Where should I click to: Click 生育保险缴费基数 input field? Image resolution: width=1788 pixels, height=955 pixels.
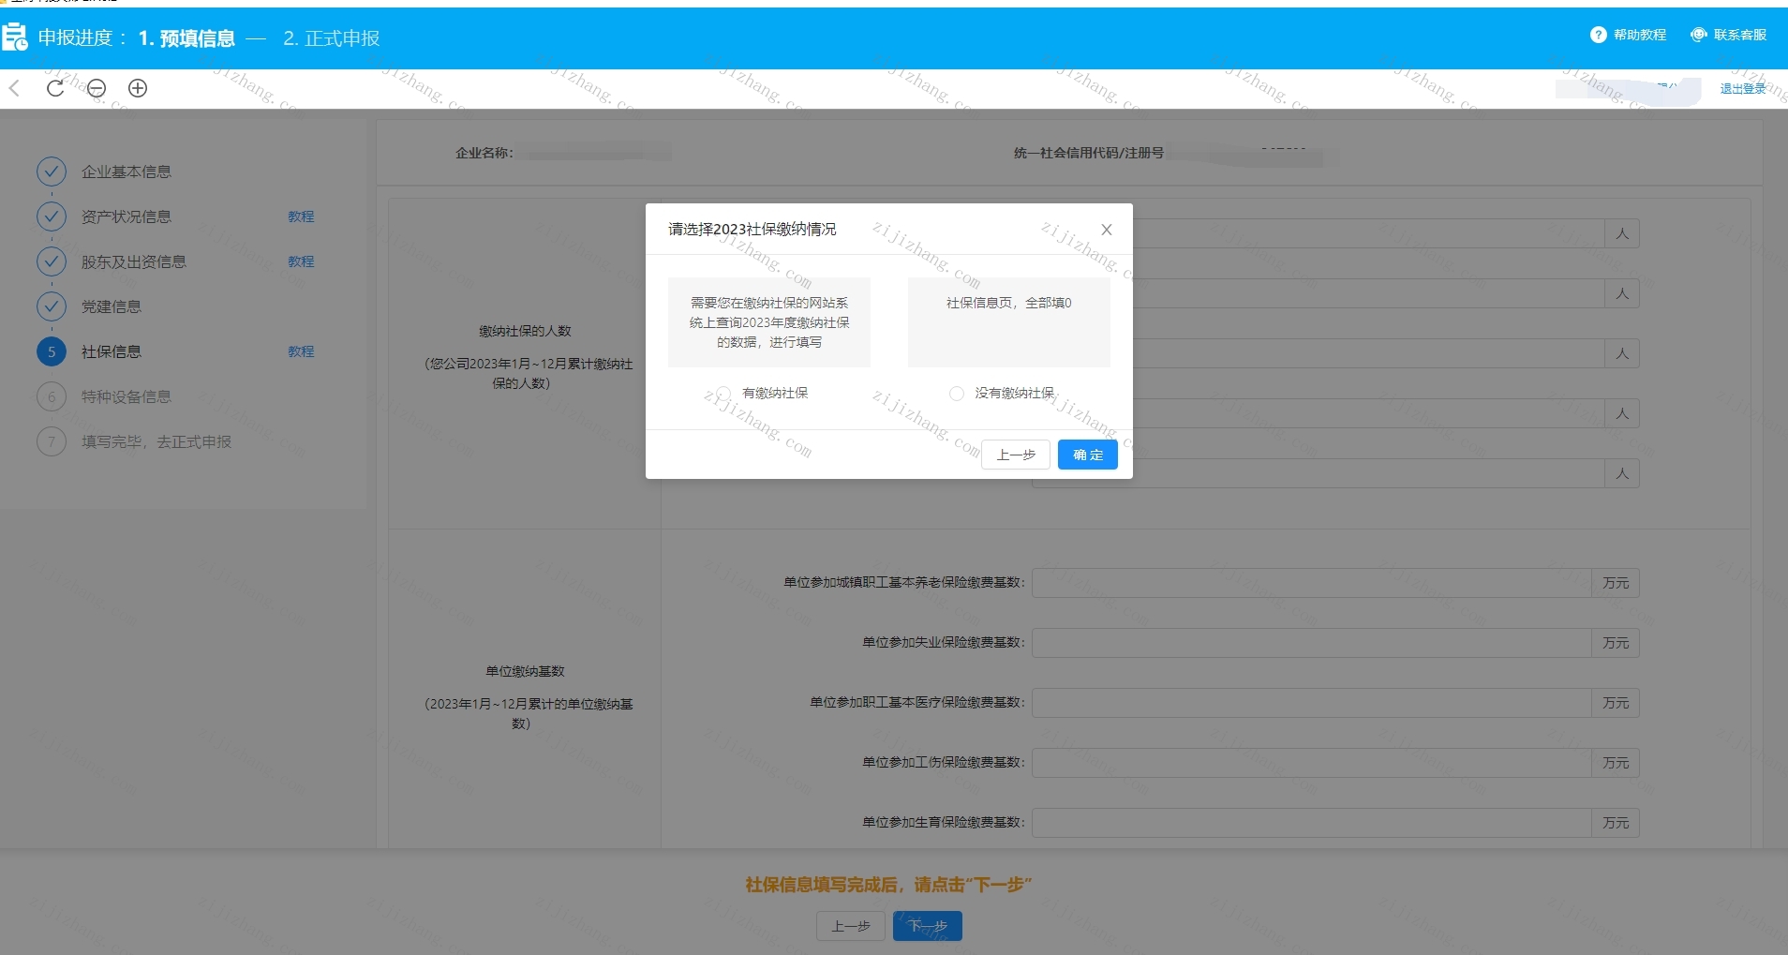pos(1311,823)
